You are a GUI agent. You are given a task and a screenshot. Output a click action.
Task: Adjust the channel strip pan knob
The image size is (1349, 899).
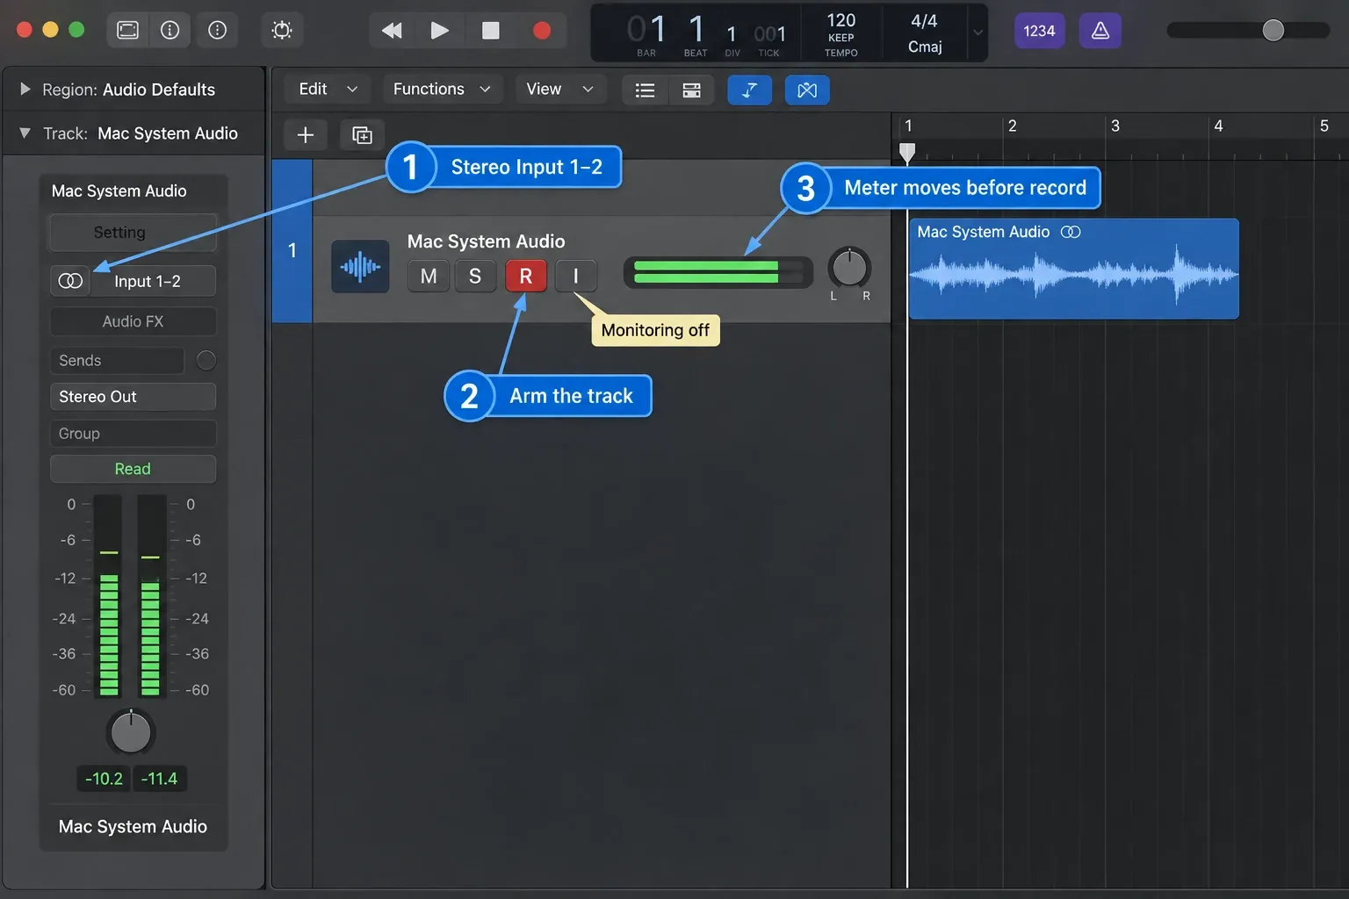coord(131,732)
